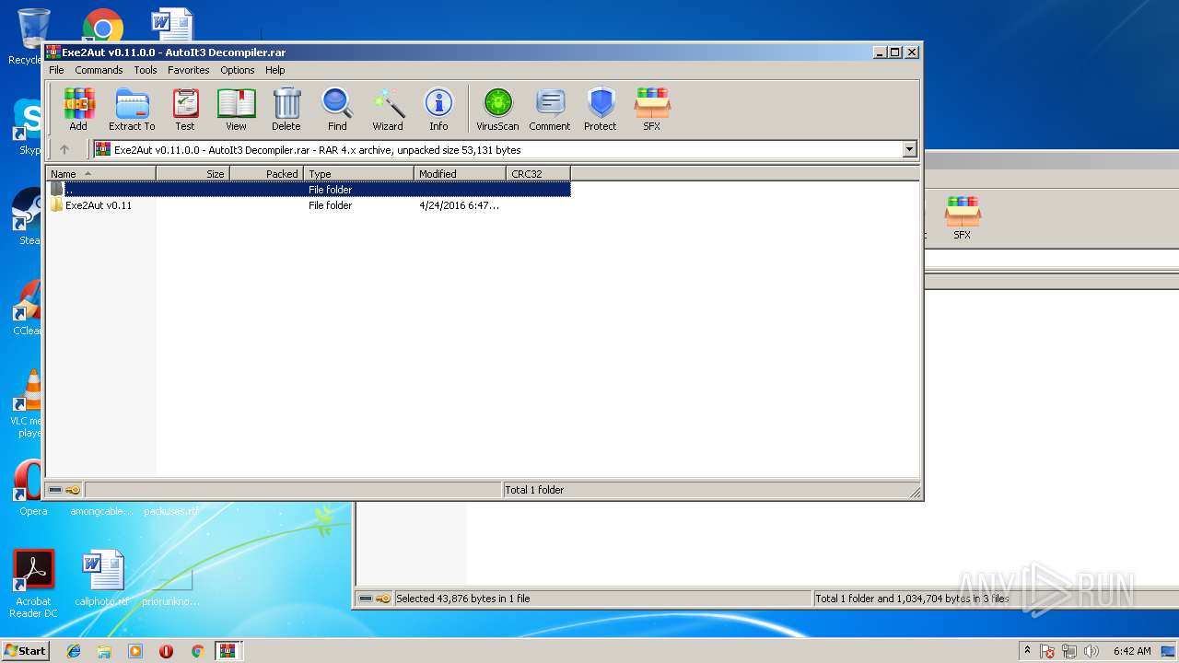Open the Windows Start button
This screenshot has width=1179, height=663.
click(25, 650)
